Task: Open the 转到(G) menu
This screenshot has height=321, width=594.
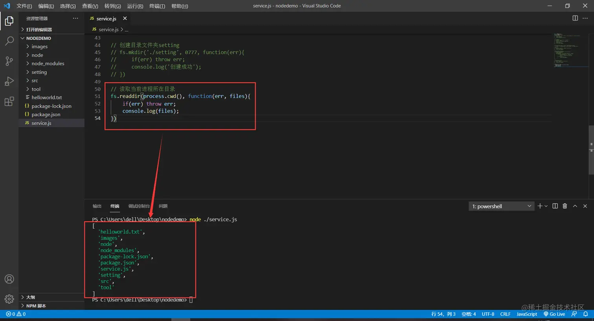Action: point(113,6)
